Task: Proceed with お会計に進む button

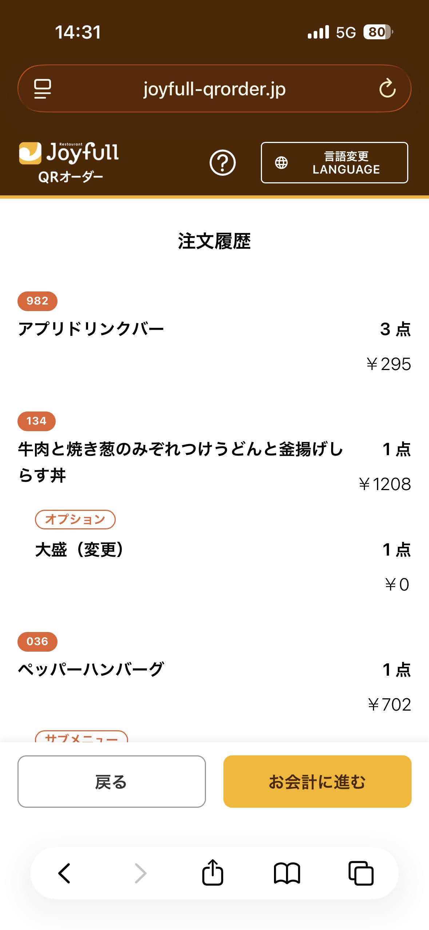Action: click(317, 782)
